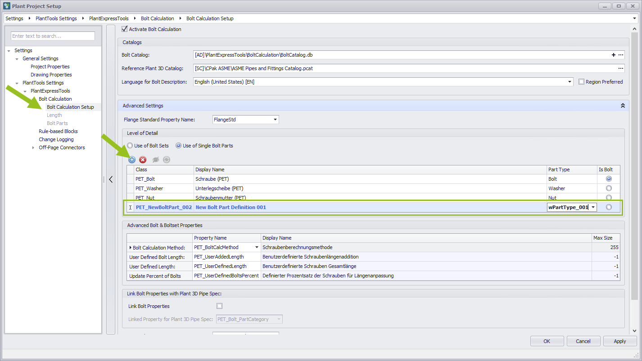Open Language for Bolt Description dropdown
Viewport: 642px width, 361px height.
[570, 82]
